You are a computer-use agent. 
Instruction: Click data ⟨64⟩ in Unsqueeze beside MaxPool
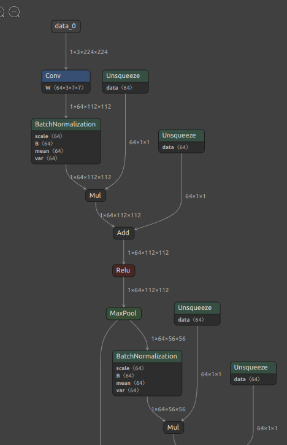[x=191, y=320]
